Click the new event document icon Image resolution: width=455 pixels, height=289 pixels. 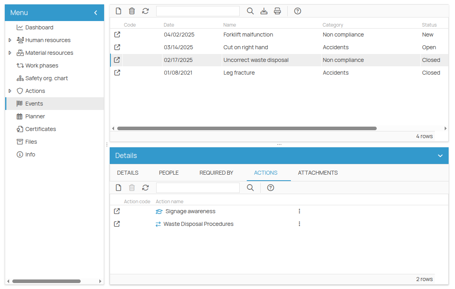118,11
